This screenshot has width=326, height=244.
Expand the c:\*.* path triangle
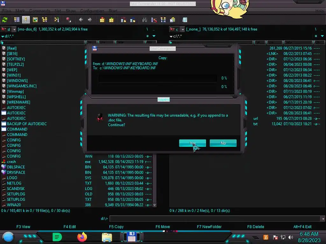(171, 37)
